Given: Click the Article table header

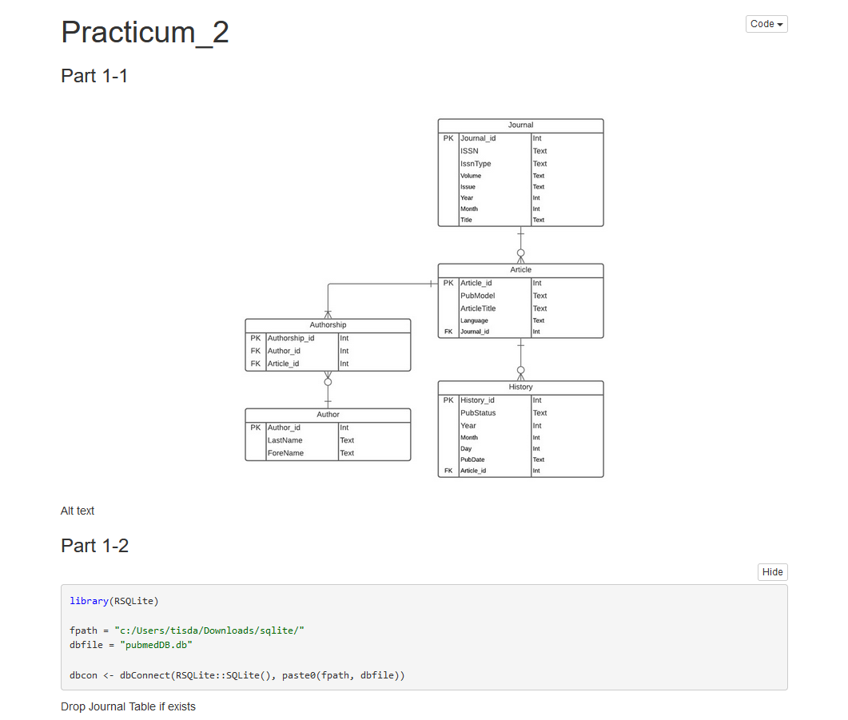Looking at the screenshot, I should [520, 270].
